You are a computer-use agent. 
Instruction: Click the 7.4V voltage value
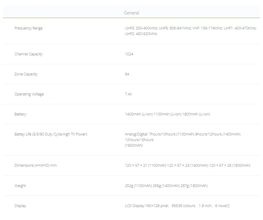coord(128,94)
